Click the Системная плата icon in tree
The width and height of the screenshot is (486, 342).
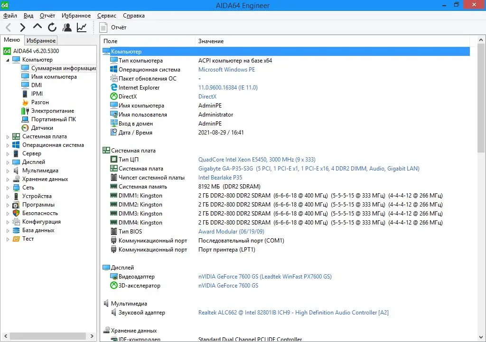pyautogui.click(x=16, y=136)
